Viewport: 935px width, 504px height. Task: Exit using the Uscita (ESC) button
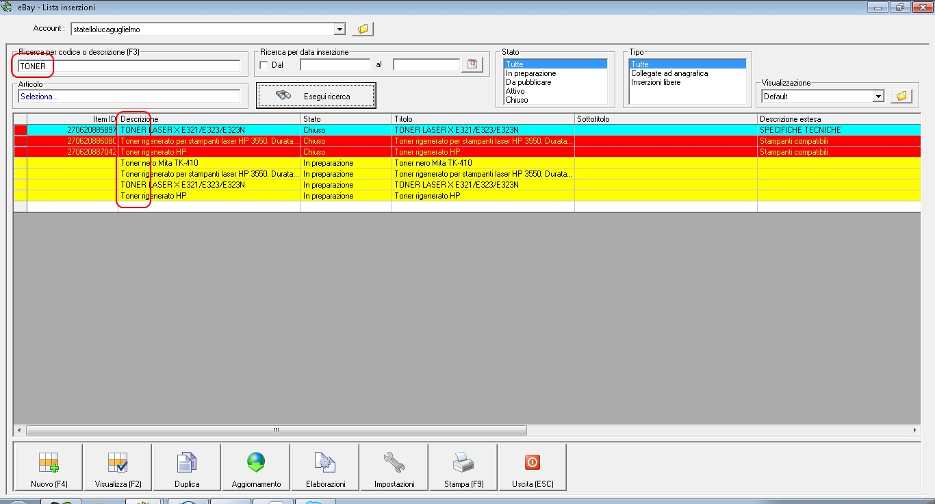[x=533, y=467]
